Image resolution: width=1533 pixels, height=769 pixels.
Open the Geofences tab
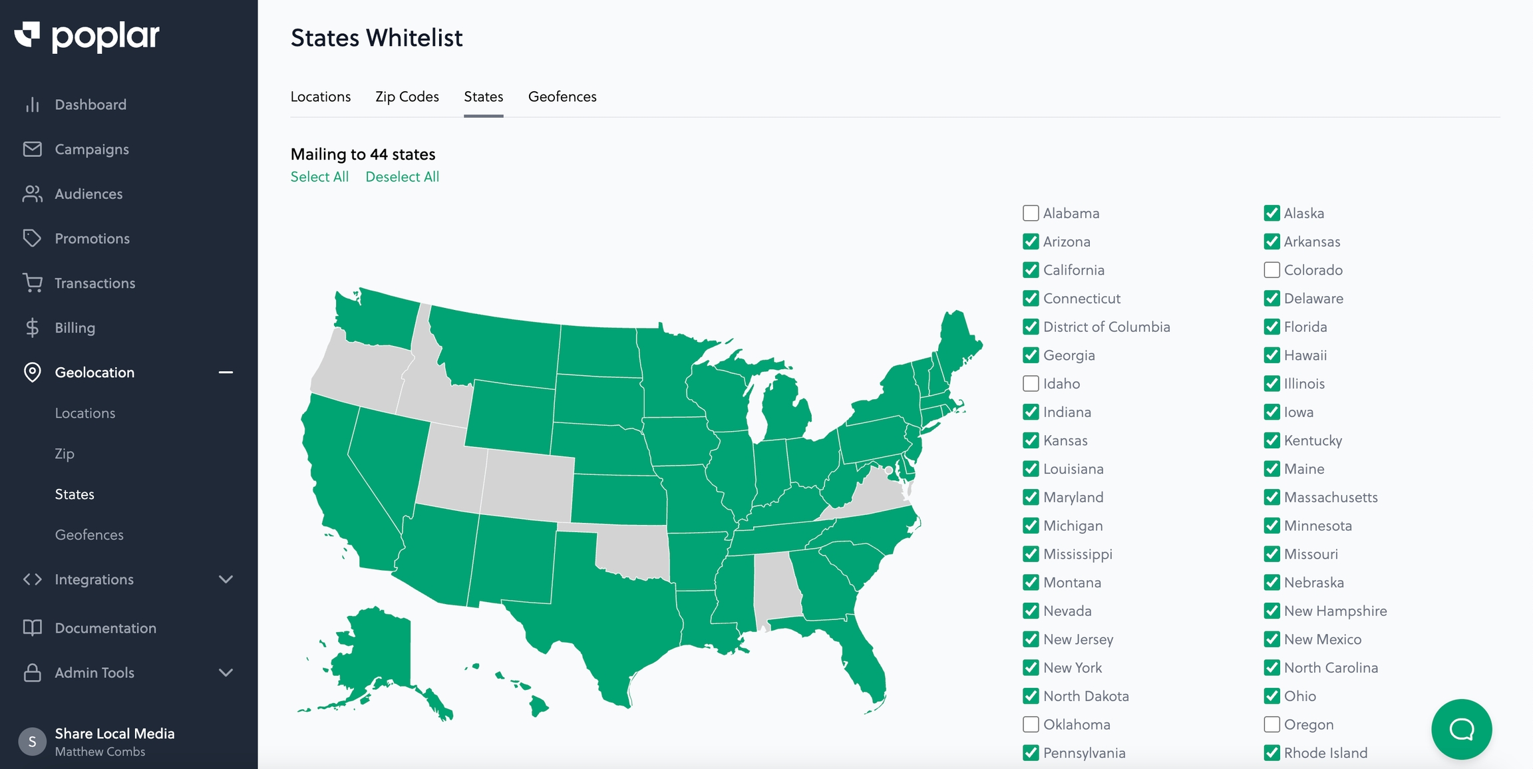(562, 97)
